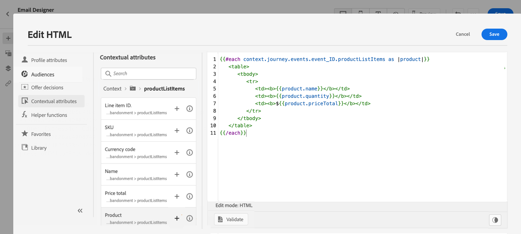
Task: Cancel the Edit HTML dialog
Action: tap(463, 34)
